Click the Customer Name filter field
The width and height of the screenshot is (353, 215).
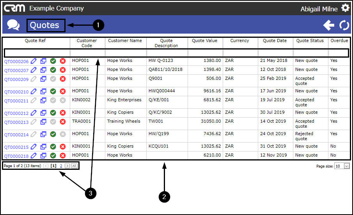pos(126,53)
